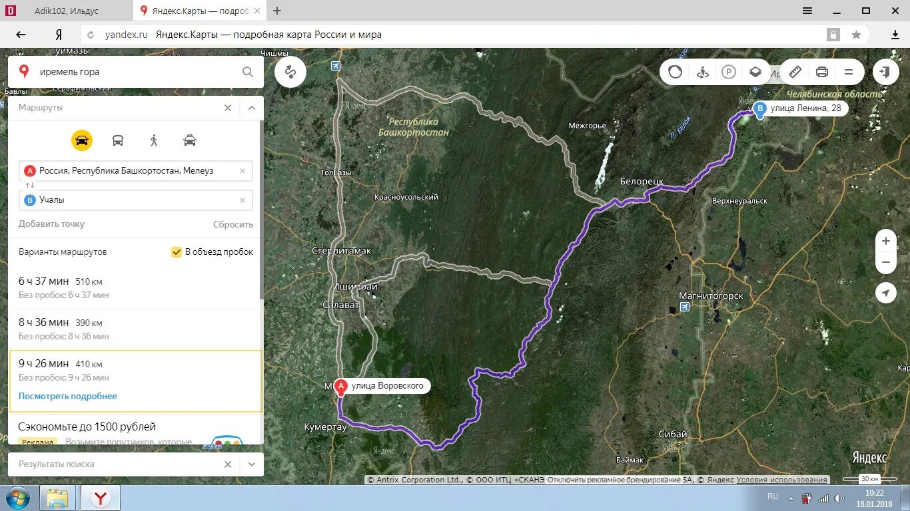This screenshot has height=511, width=910.
Task: Swap route points A and B
Action: (30, 185)
